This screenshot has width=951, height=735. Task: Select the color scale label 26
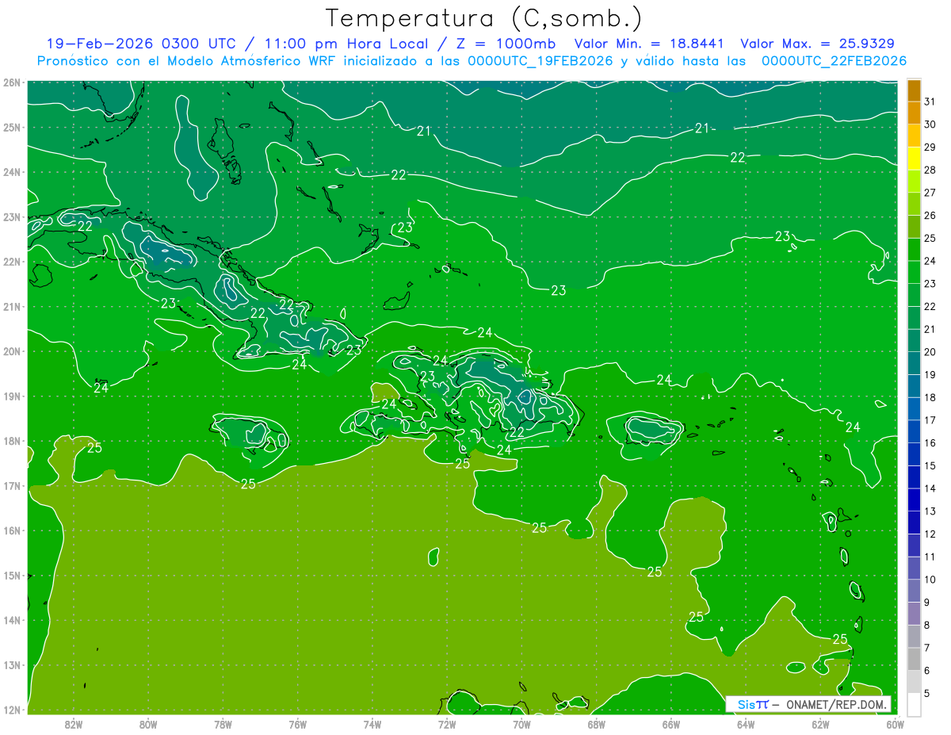pos(930,216)
